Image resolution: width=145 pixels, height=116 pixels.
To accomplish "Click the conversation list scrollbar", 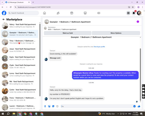I will (40, 60).
